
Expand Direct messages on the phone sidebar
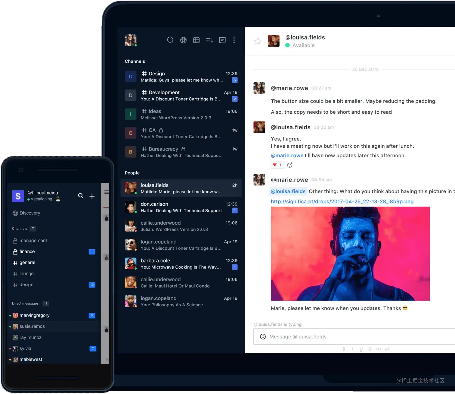point(25,303)
